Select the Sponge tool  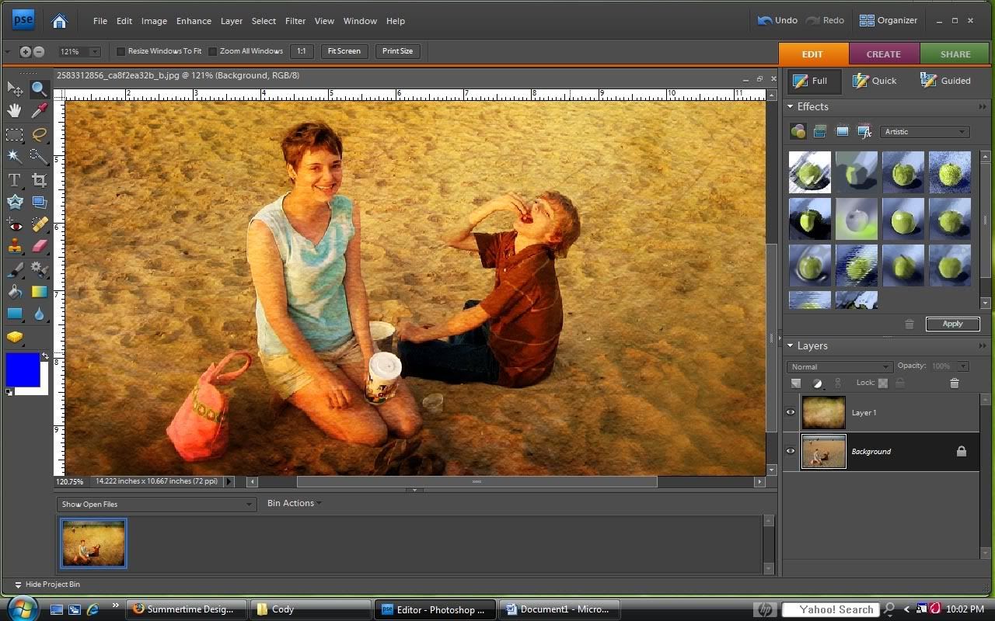point(14,336)
